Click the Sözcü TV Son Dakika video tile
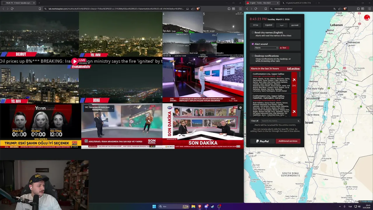 (203, 126)
